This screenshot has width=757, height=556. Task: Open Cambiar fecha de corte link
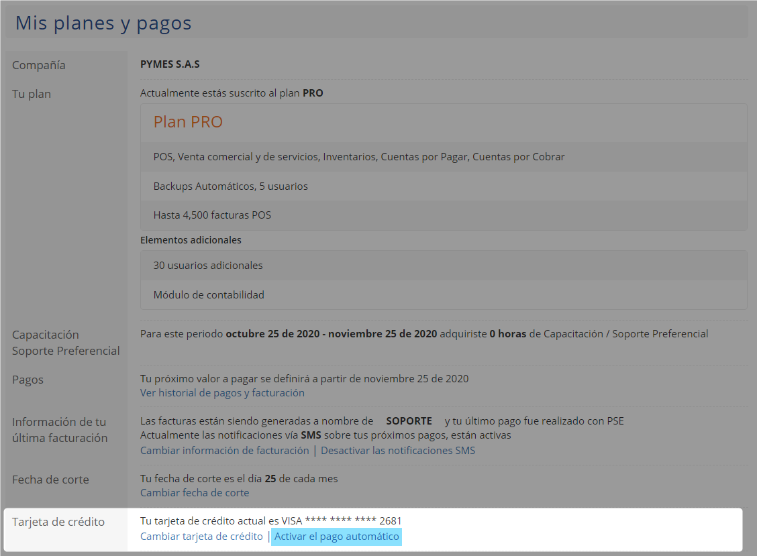click(195, 493)
